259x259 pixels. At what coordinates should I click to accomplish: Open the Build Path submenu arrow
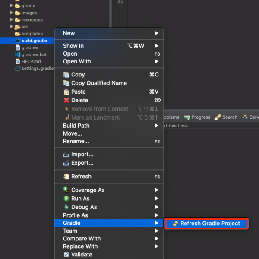[x=157, y=126]
